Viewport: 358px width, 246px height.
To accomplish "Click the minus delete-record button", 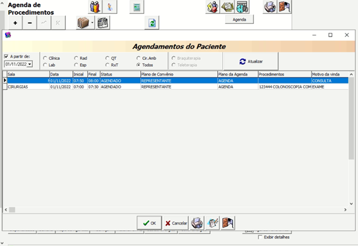I will (30, 23).
